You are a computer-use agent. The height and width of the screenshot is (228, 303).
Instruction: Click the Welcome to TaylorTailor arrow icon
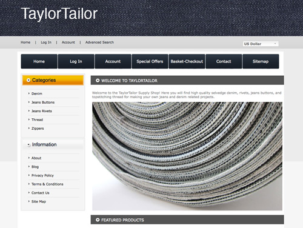(98, 81)
